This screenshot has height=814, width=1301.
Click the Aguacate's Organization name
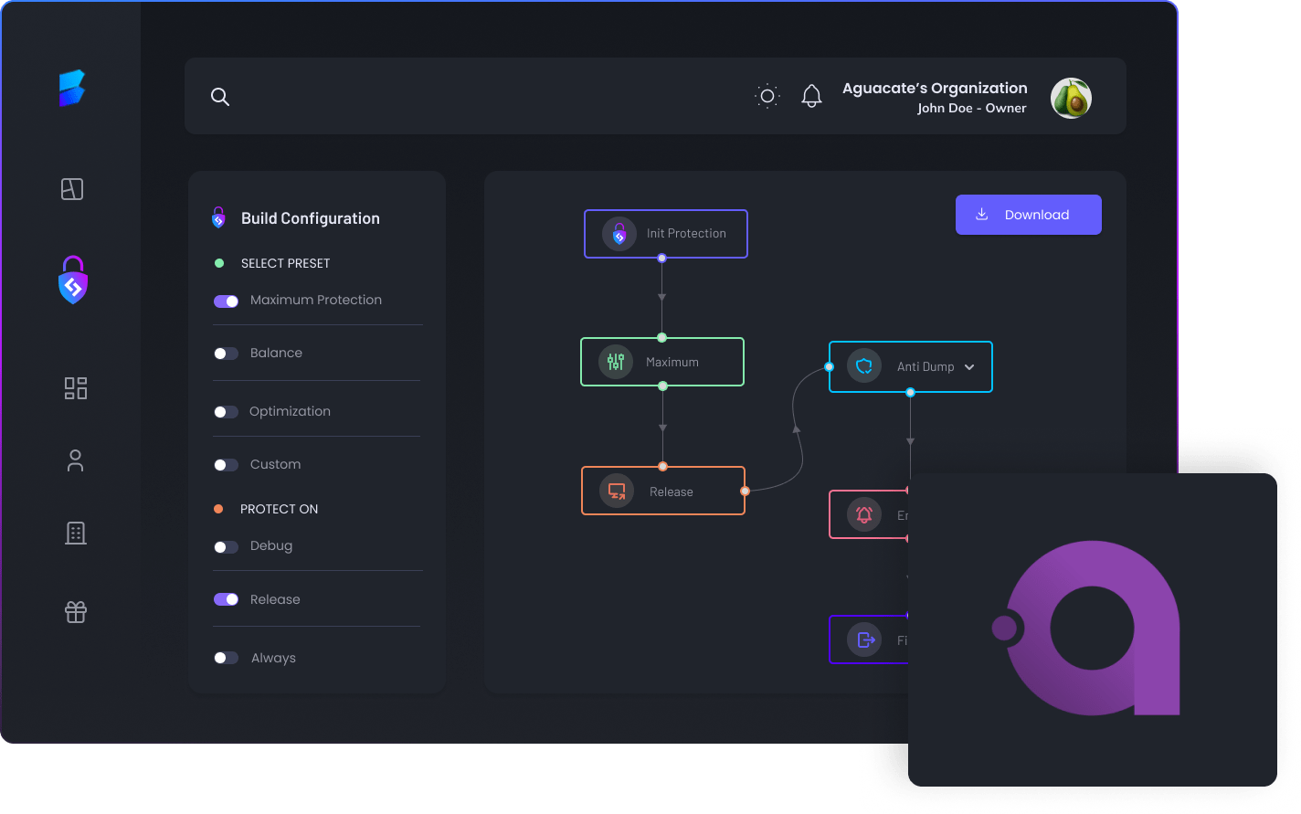[x=934, y=89]
